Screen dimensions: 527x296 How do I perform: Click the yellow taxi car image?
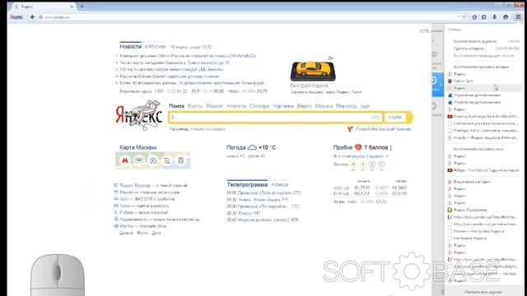[x=313, y=71]
